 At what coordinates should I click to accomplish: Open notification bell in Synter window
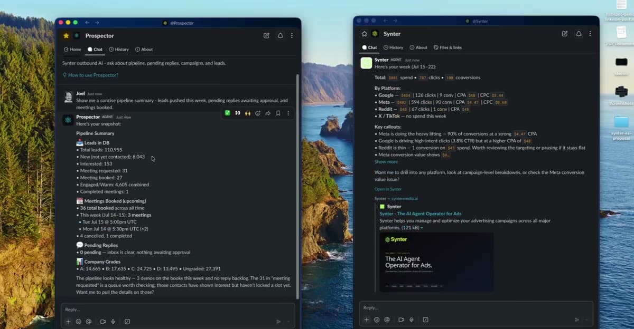coord(579,34)
